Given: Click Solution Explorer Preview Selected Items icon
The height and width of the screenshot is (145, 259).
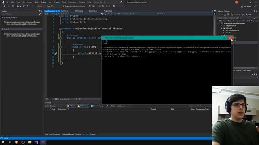Looking at the screenshot, I should click(250, 14).
